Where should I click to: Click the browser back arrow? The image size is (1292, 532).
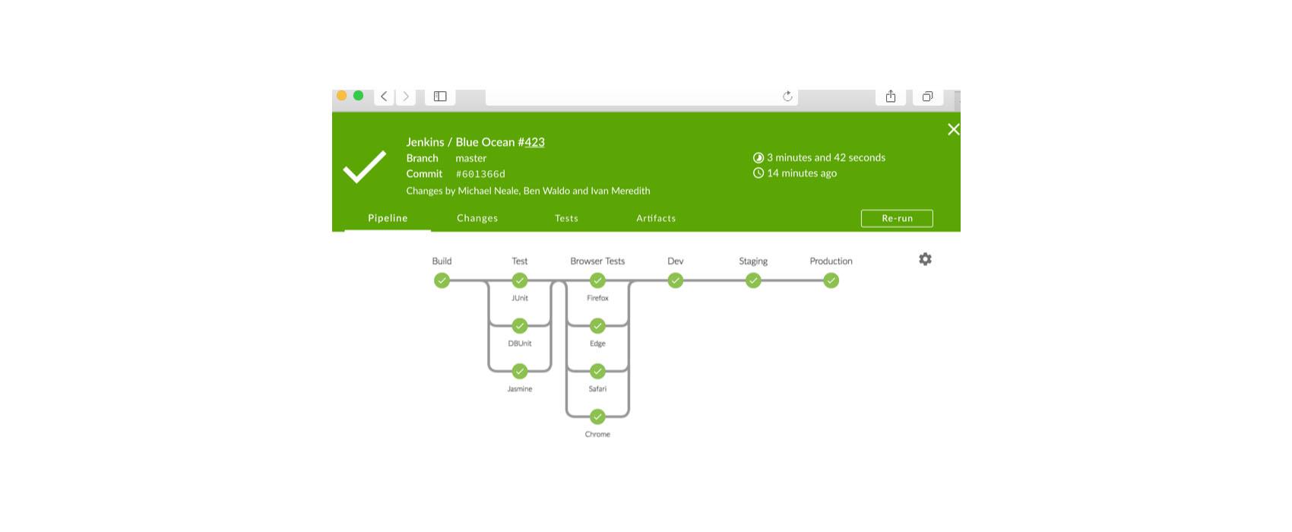(385, 97)
